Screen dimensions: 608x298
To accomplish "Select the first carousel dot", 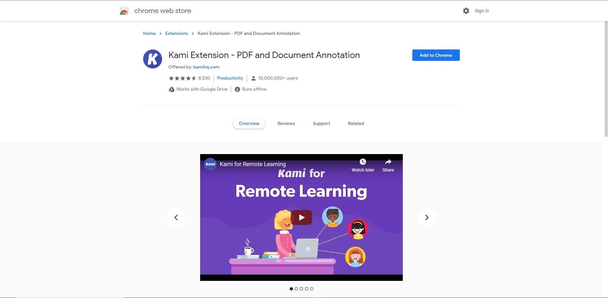I will pyautogui.click(x=291, y=289).
